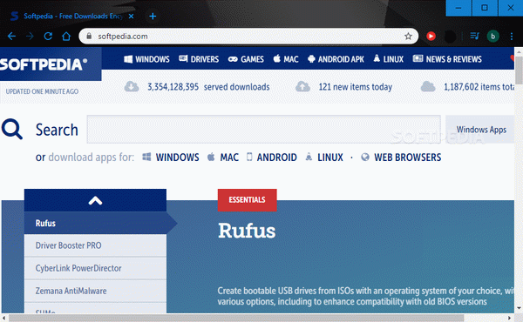Click the new items today cloud icon
The width and height of the screenshot is (523, 322).
pos(302,86)
